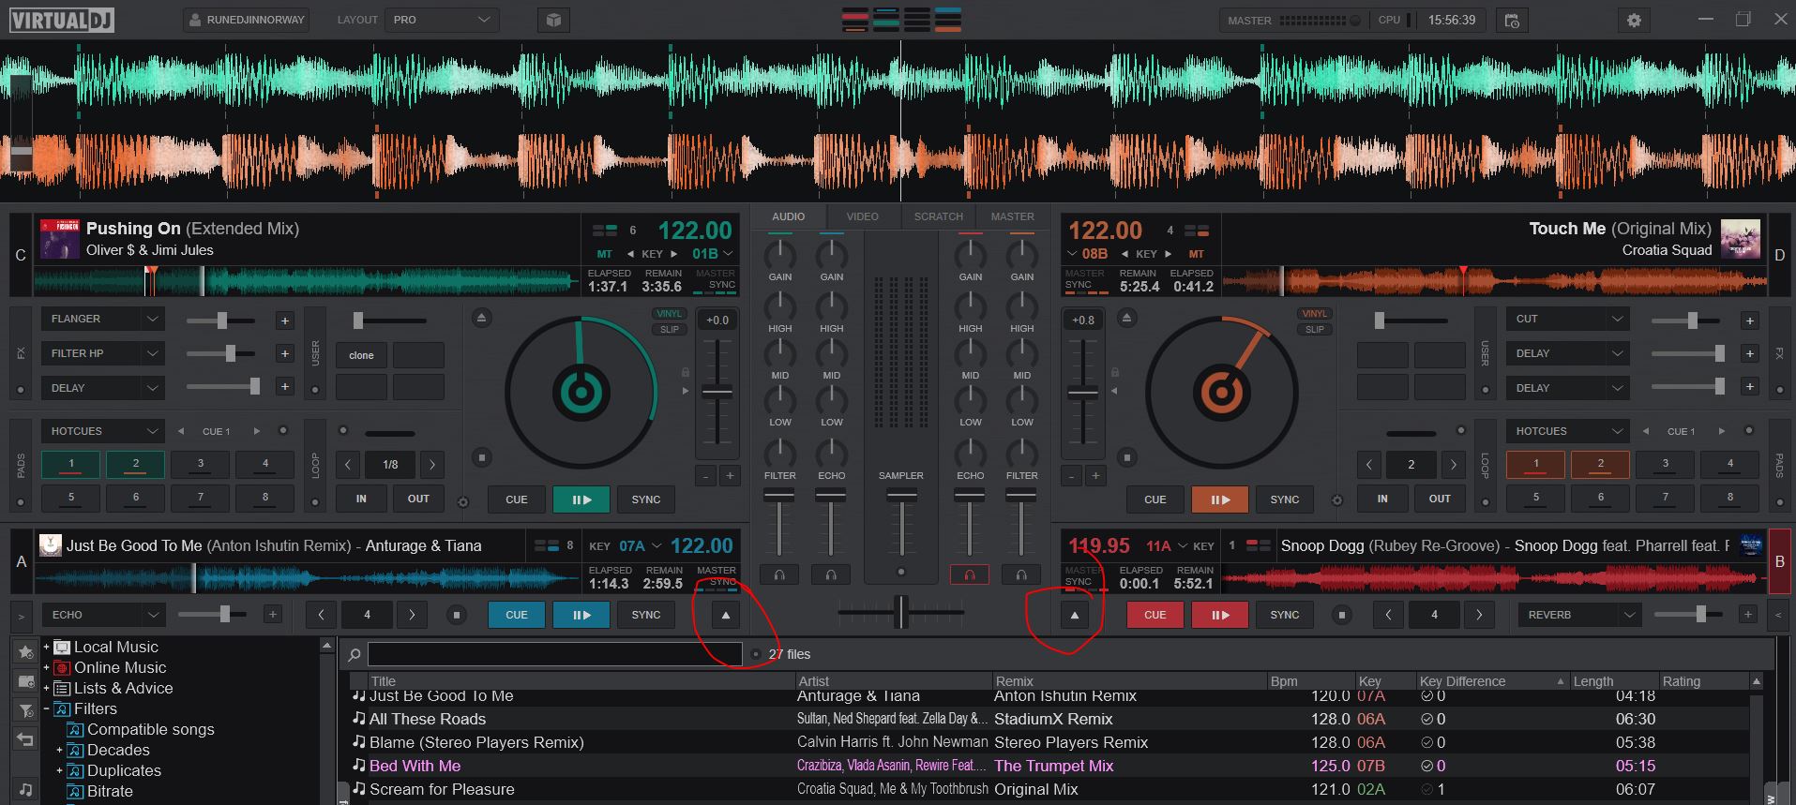Click the music note icon in browser sidebar
The image size is (1796, 805).
[x=25, y=790]
